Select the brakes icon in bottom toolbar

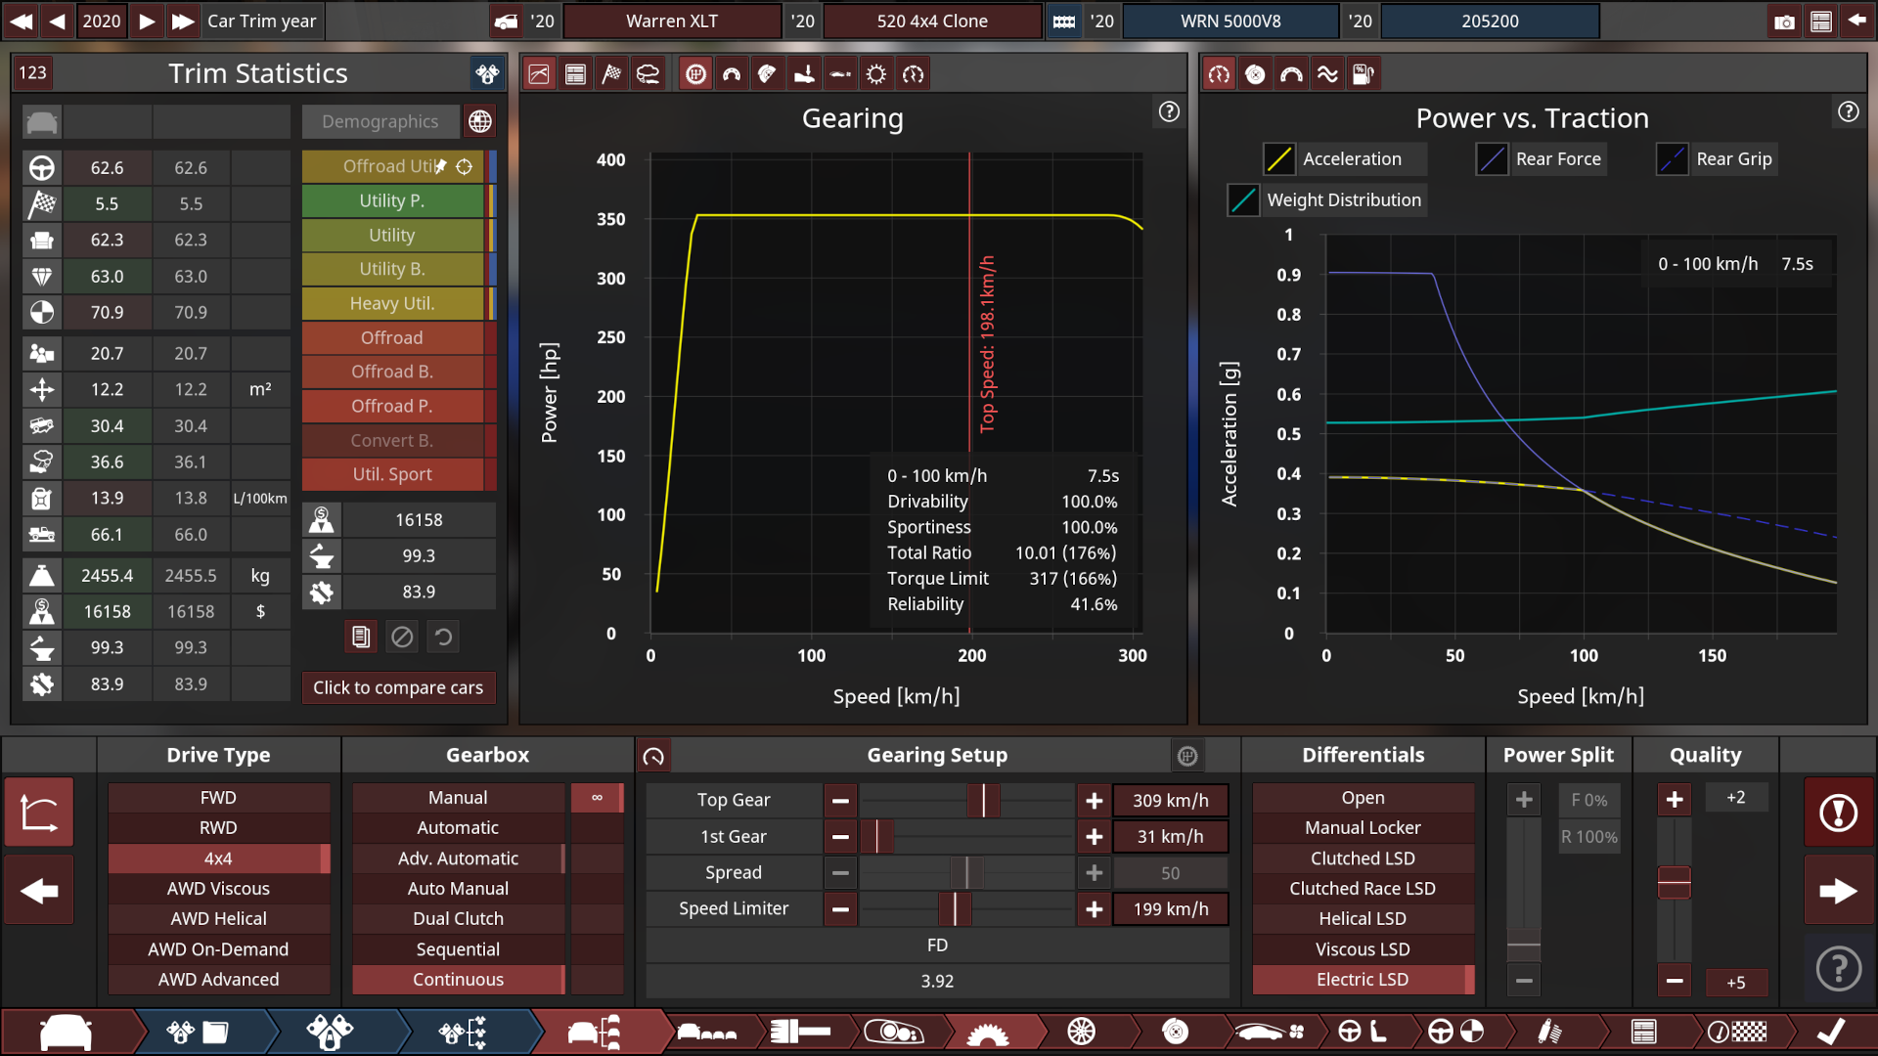(x=1175, y=1032)
